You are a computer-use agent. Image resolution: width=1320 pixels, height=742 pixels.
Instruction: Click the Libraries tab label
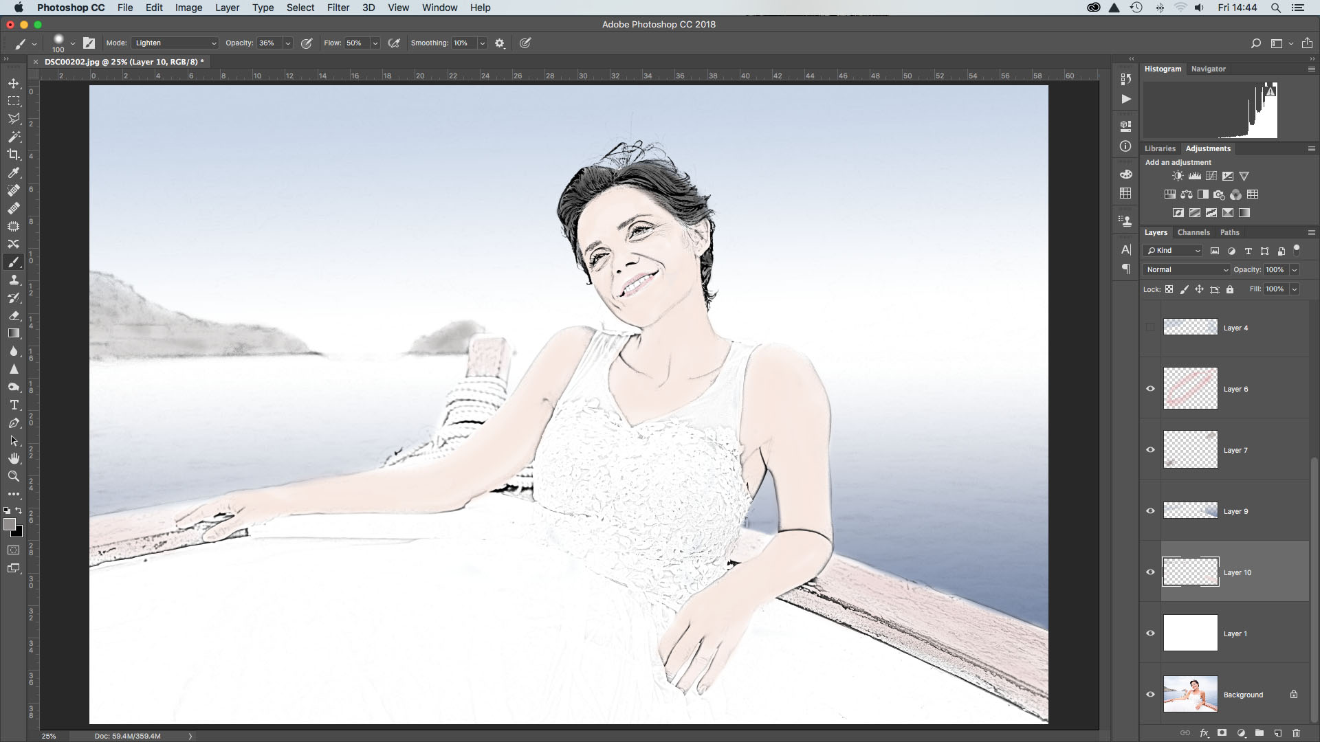pos(1160,148)
